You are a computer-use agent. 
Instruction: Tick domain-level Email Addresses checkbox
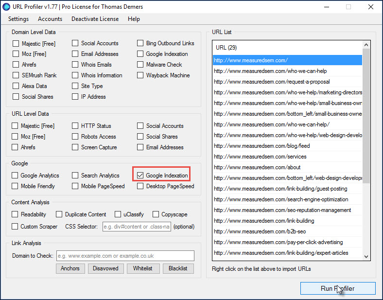[x=75, y=54]
